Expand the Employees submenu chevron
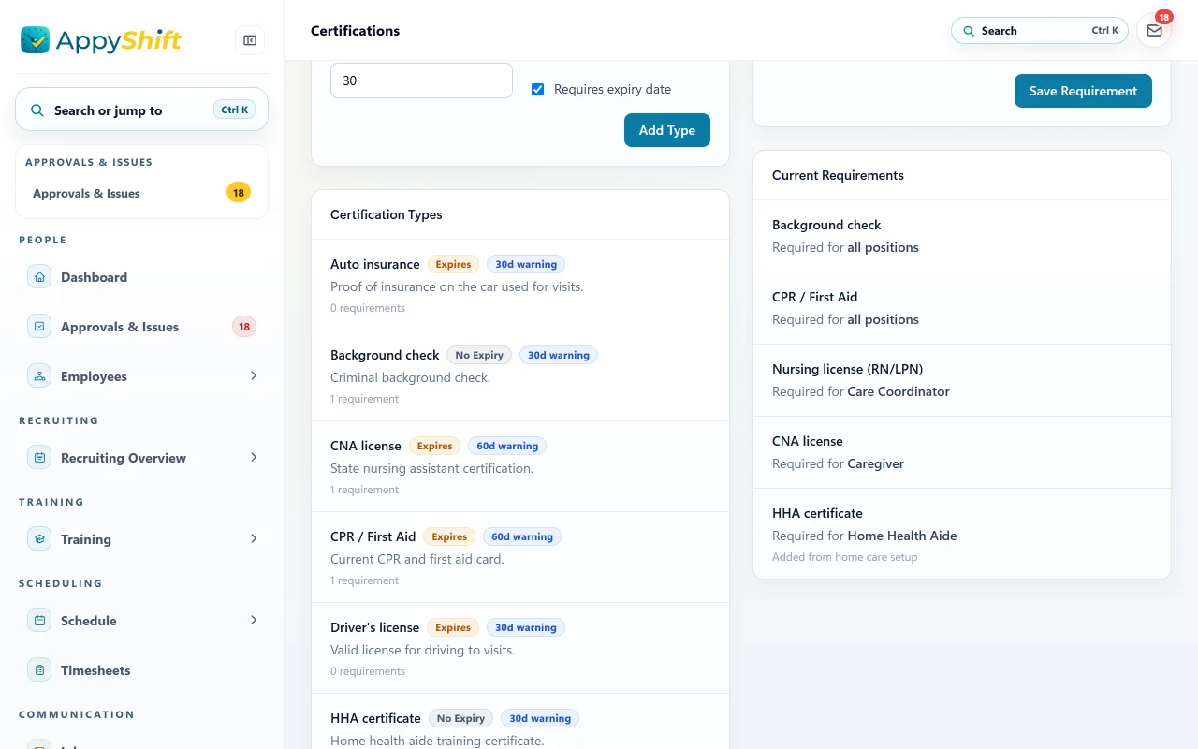The width and height of the screenshot is (1198, 749). tap(254, 375)
